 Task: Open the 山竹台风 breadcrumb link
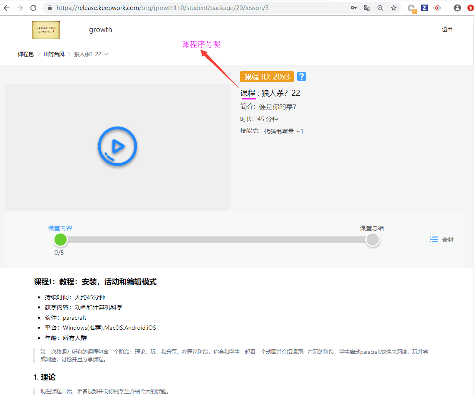point(54,54)
